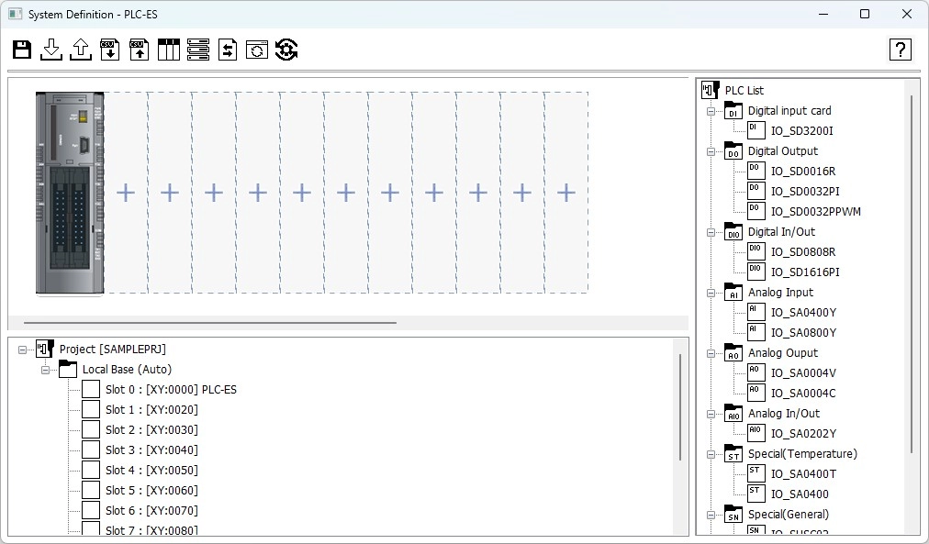929x544 pixels.
Task: Click the download tray arrow icon
Action: (51, 50)
